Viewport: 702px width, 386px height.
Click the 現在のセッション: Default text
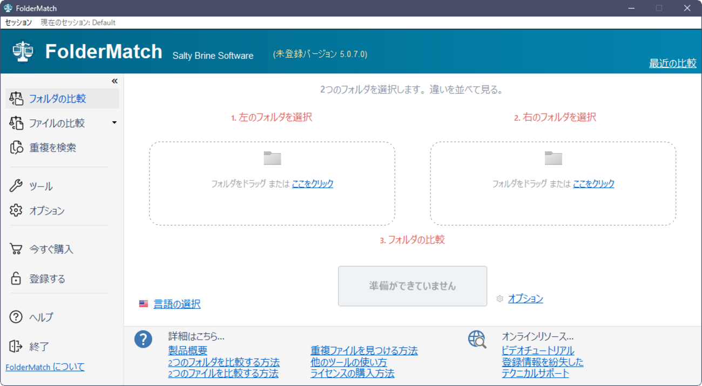[78, 23]
